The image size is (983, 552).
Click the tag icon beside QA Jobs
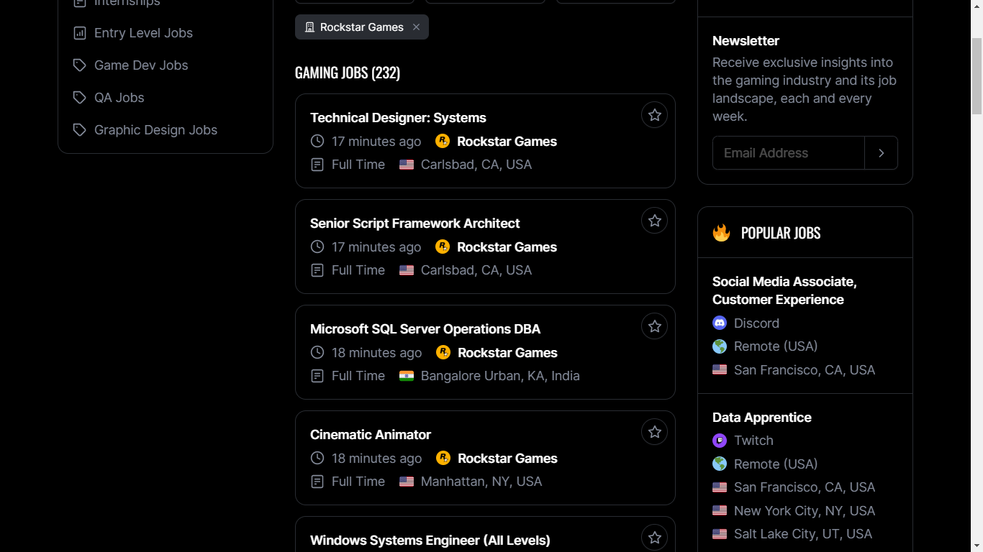80,98
